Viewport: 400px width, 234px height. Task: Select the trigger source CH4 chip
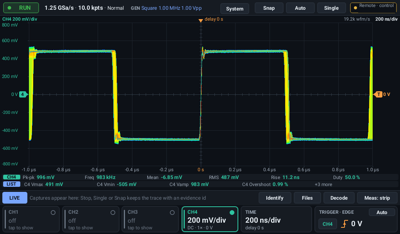[328, 224]
